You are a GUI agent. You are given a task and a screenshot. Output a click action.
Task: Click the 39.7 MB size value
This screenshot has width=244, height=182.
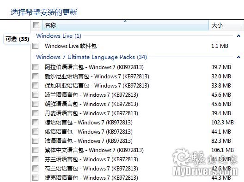coord(221,67)
